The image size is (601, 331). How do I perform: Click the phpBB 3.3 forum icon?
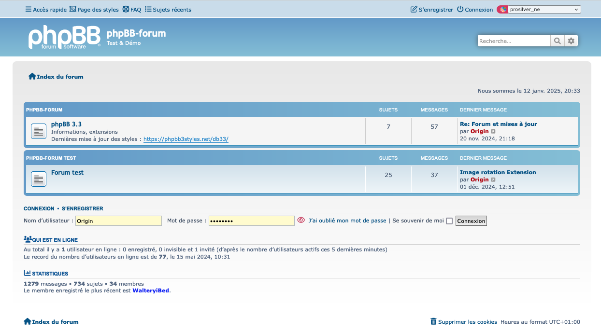pos(39,131)
